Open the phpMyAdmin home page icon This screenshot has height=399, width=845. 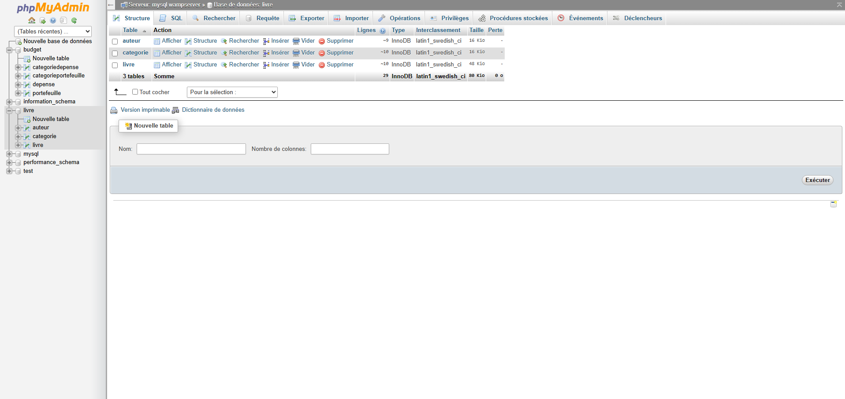click(x=31, y=20)
